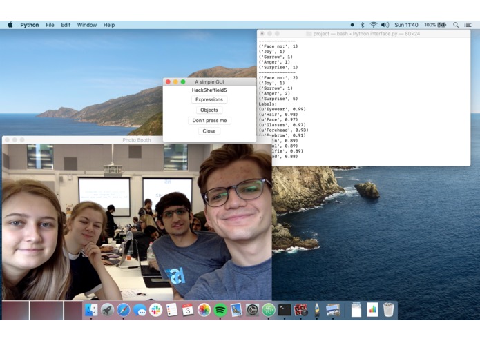Image resolution: width=480 pixels, height=341 pixels.
Task: Select the first Photo Booth thumbnail in the strip
Action: point(15,311)
